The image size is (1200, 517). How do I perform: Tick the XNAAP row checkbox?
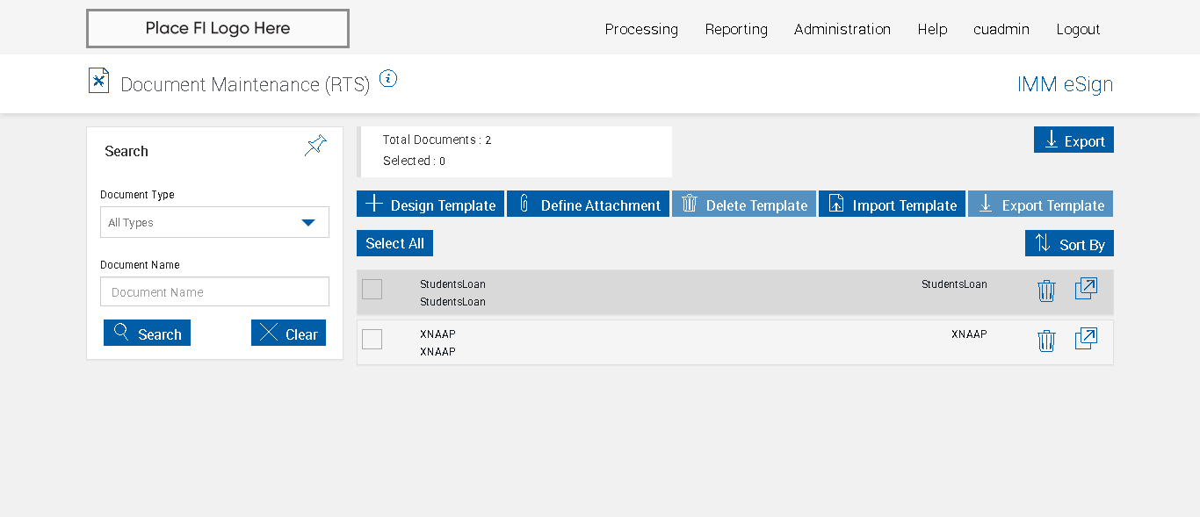pyautogui.click(x=372, y=339)
